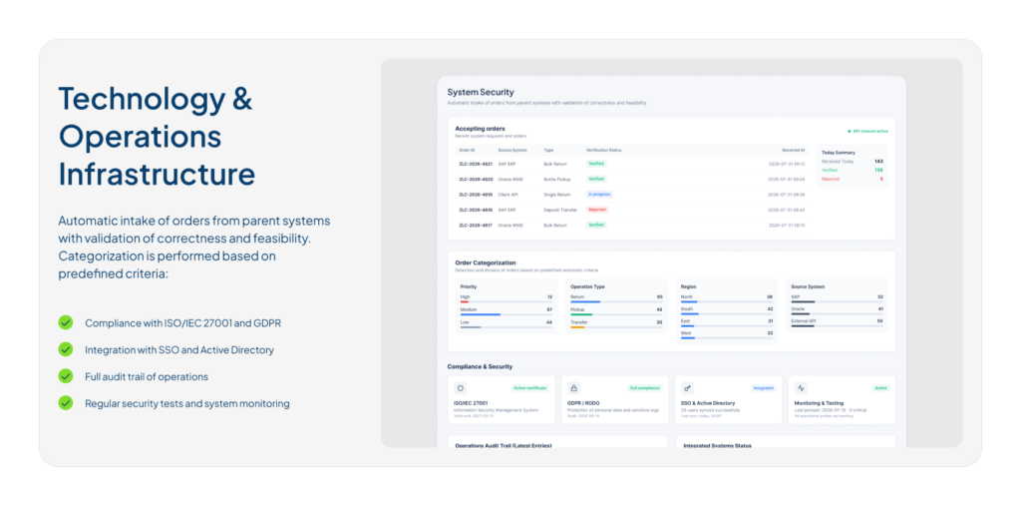Screen dimensions: 1021x506
Task: Select order ID ZLC-2026-4818
Action: 476,210
